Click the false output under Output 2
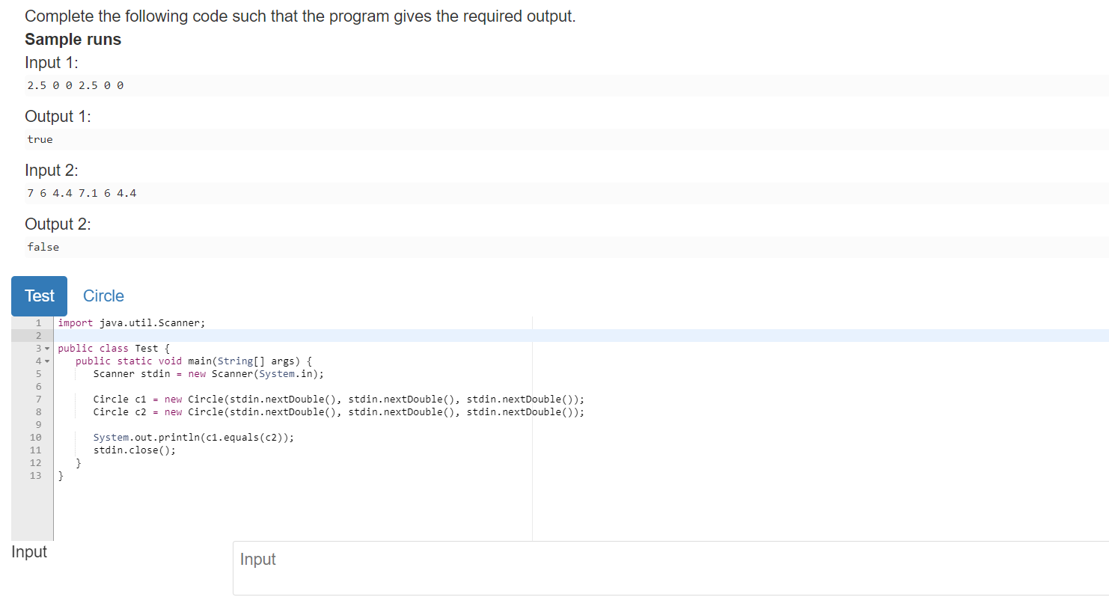The height and width of the screenshot is (600, 1109). [x=43, y=247]
